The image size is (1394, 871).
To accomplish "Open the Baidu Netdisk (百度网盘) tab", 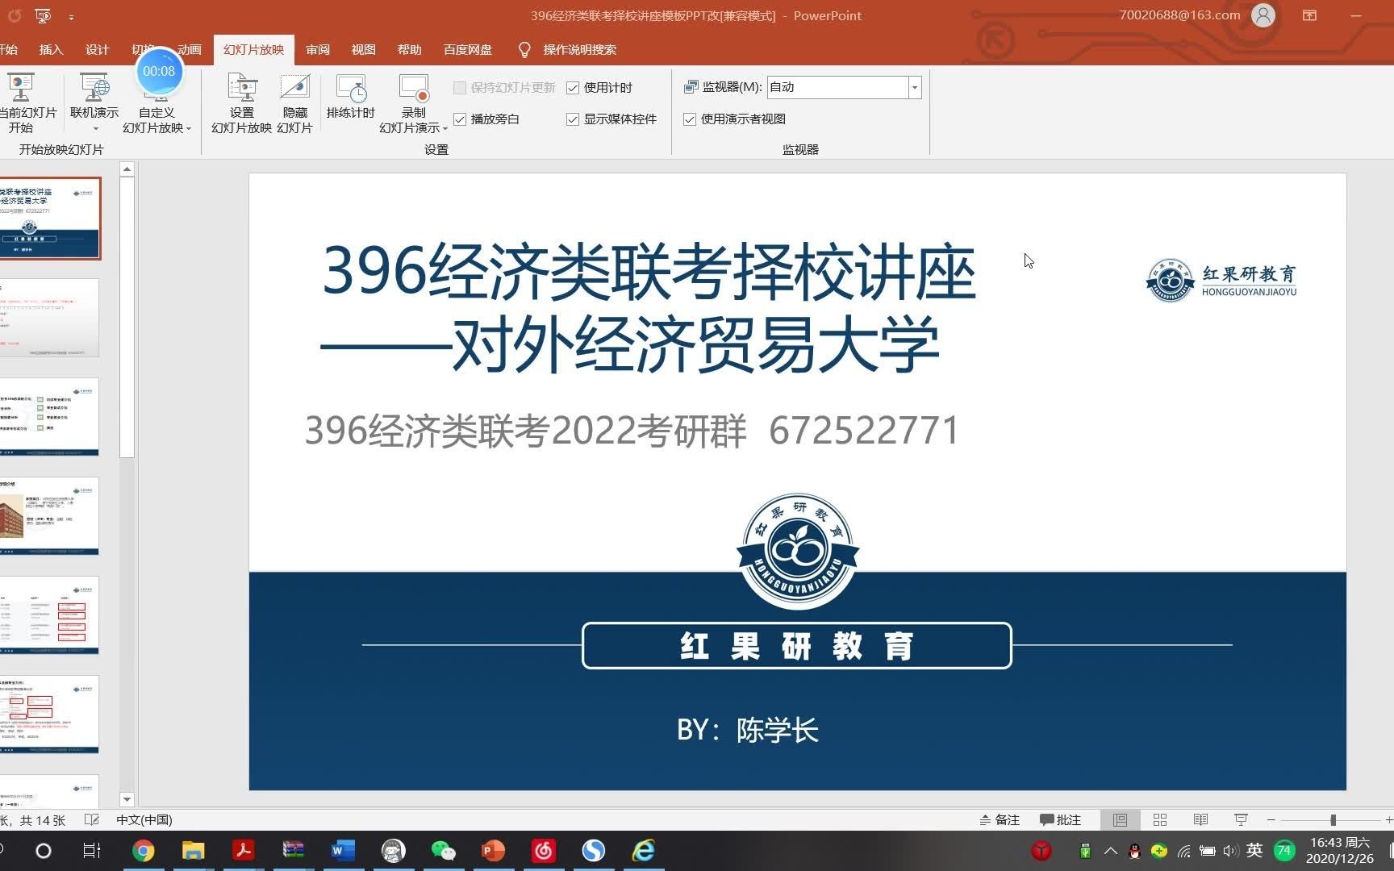I will (x=468, y=49).
